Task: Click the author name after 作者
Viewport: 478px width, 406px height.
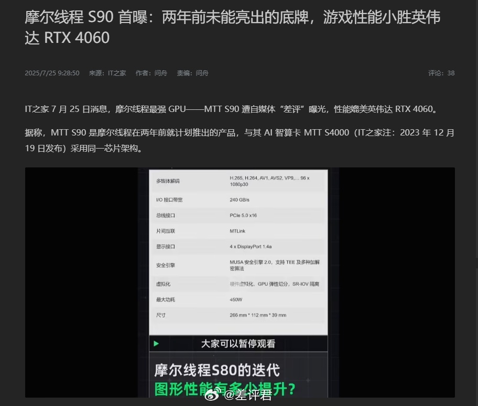Action: tap(161, 73)
